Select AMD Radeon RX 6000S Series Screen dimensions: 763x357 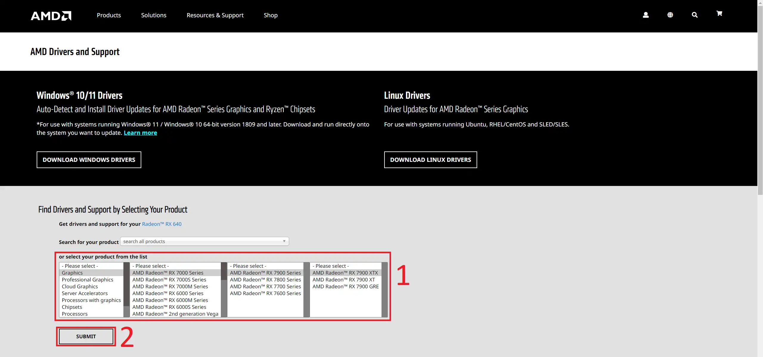pyautogui.click(x=176, y=307)
